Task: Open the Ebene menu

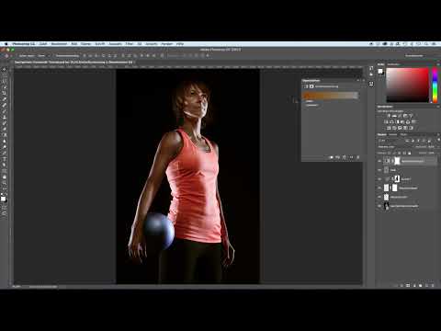Action: [x=86, y=44]
